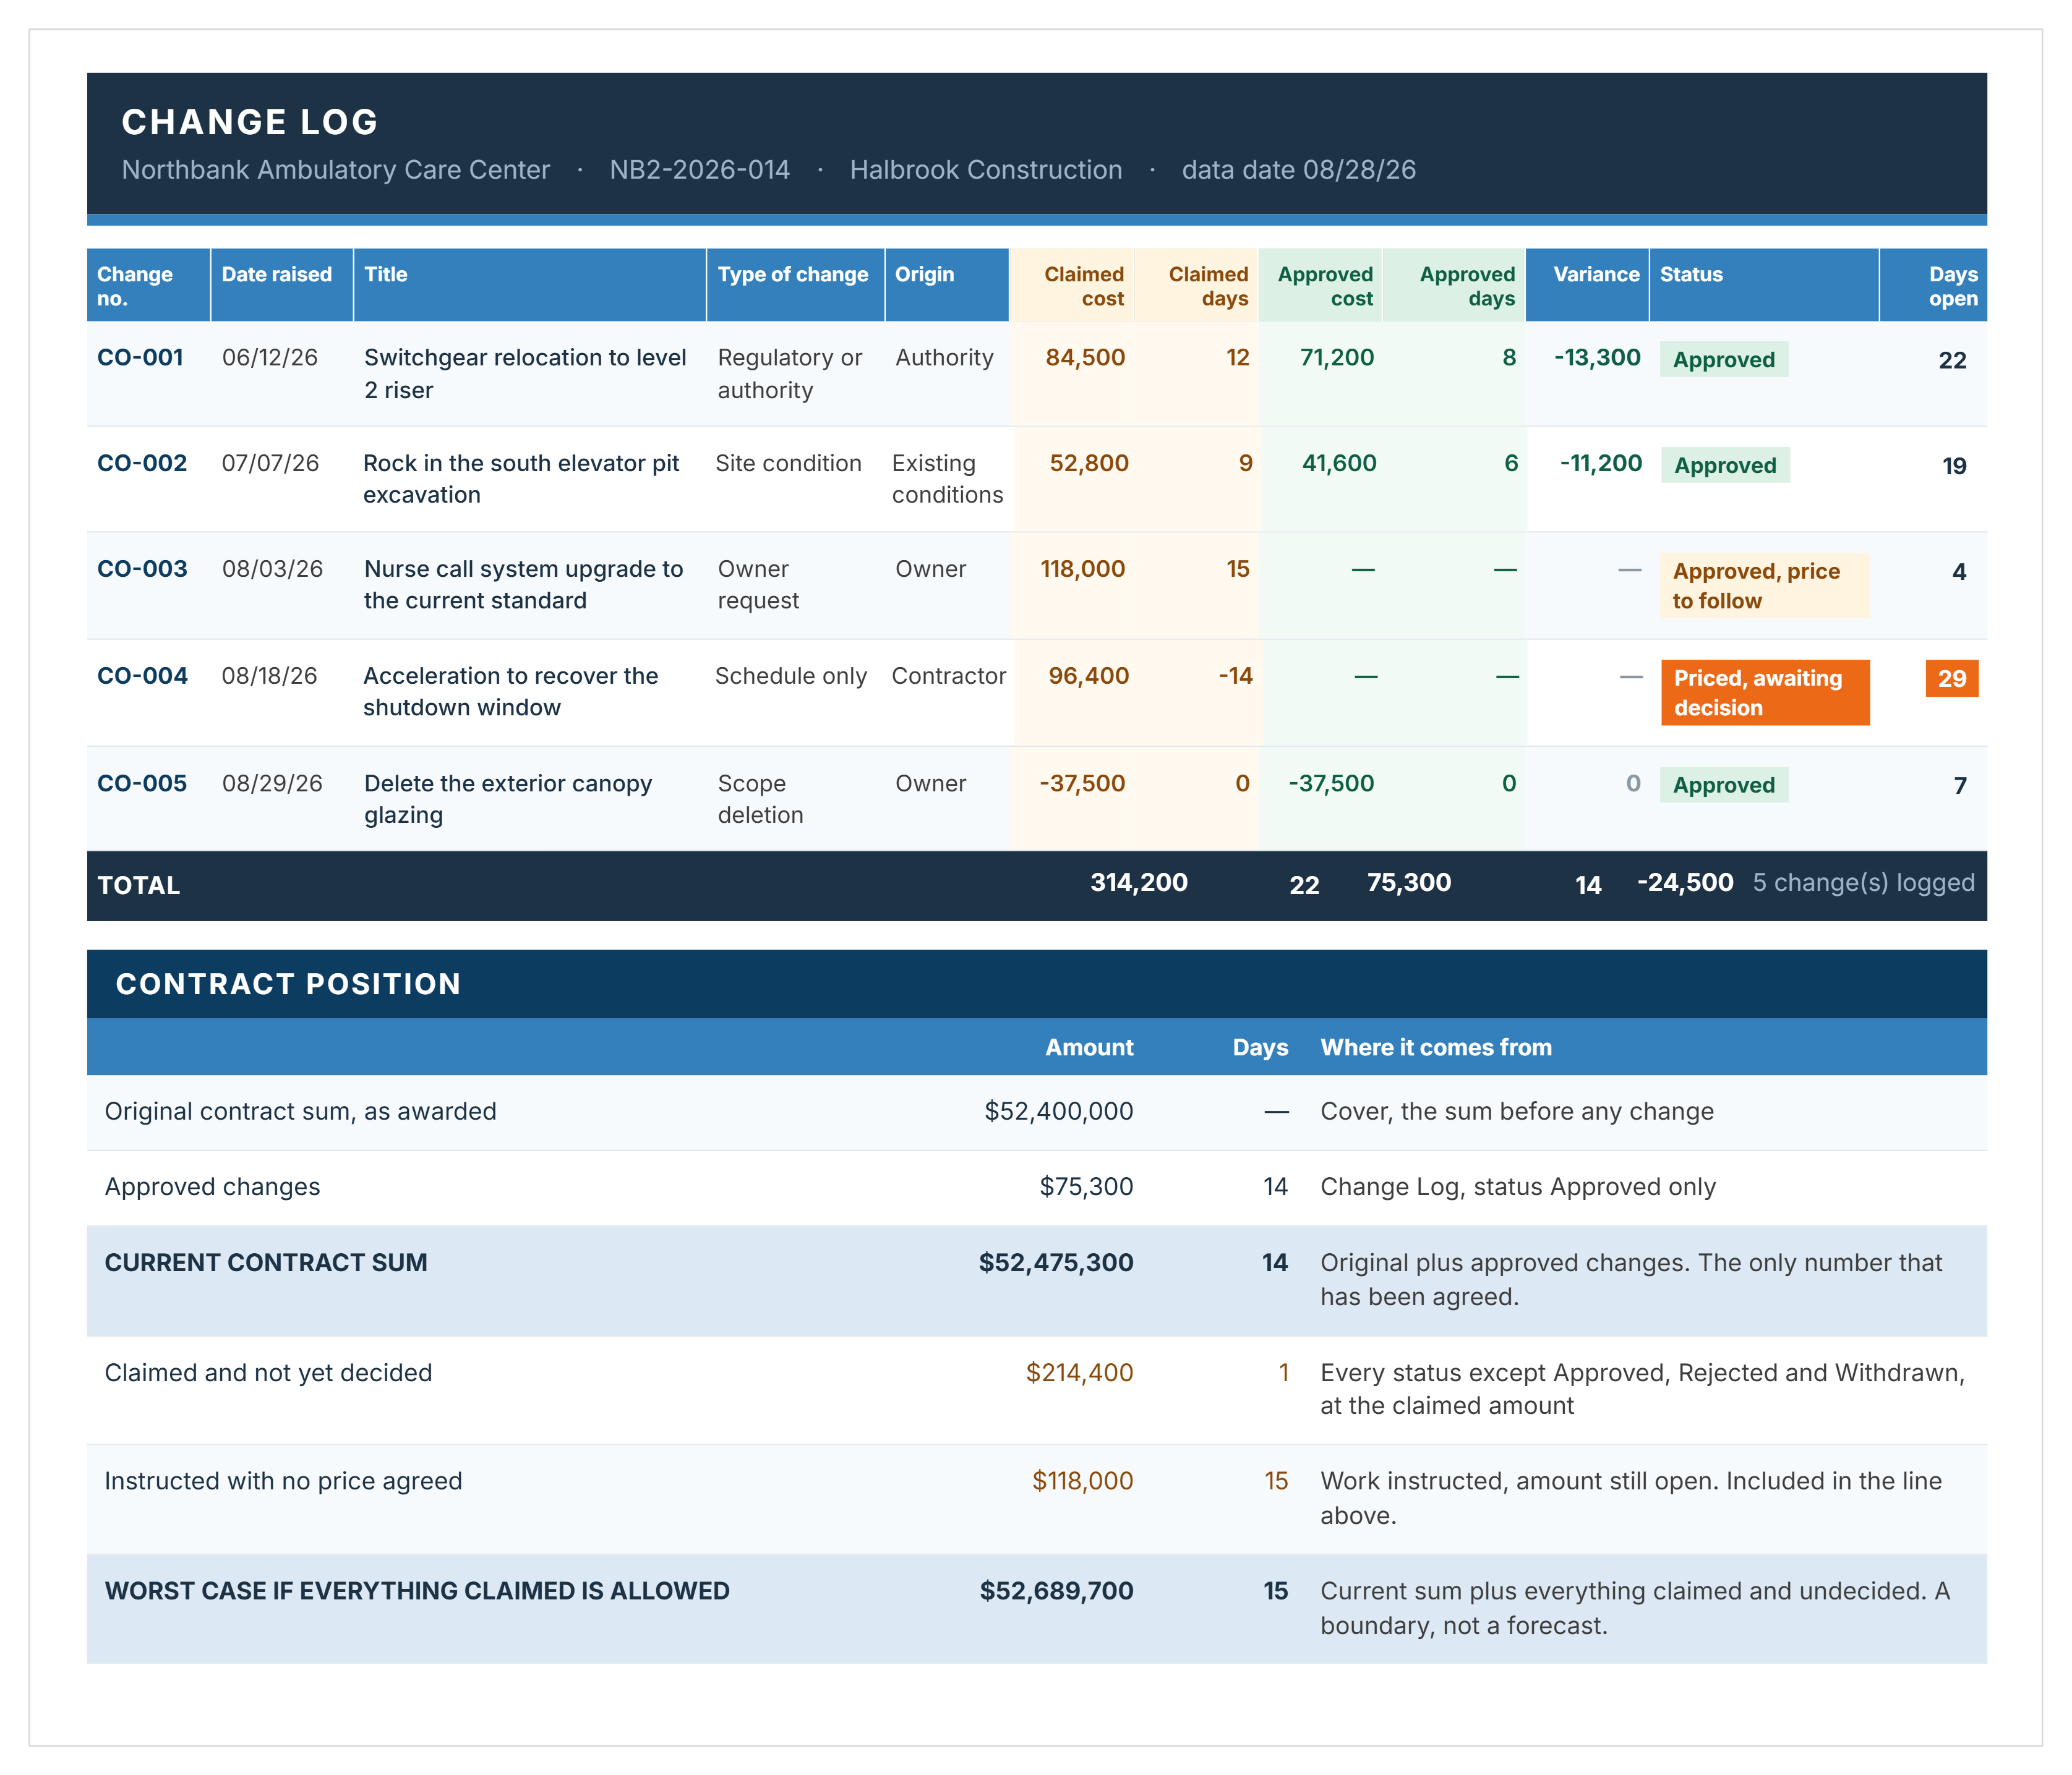The height and width of the screenshot is (1775, 2072).
Task: Click 'Instructed with no price agreed' row label
Action: coord(283,1481)
